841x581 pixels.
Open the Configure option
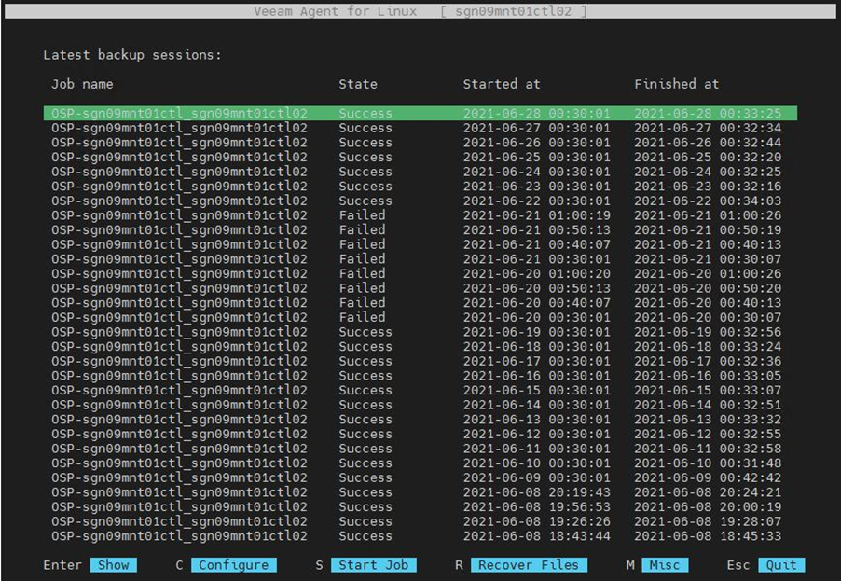click(233, 565)
